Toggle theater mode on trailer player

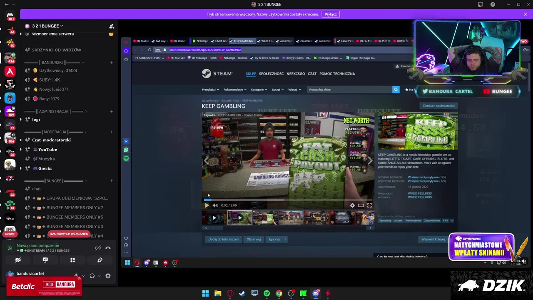(361, 205)
